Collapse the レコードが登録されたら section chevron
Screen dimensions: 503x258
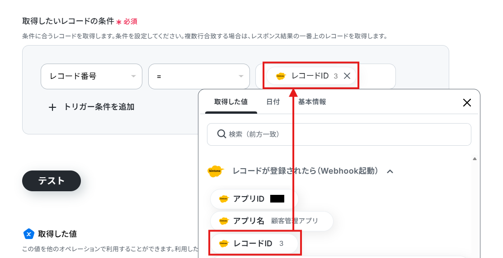(390, 171)
